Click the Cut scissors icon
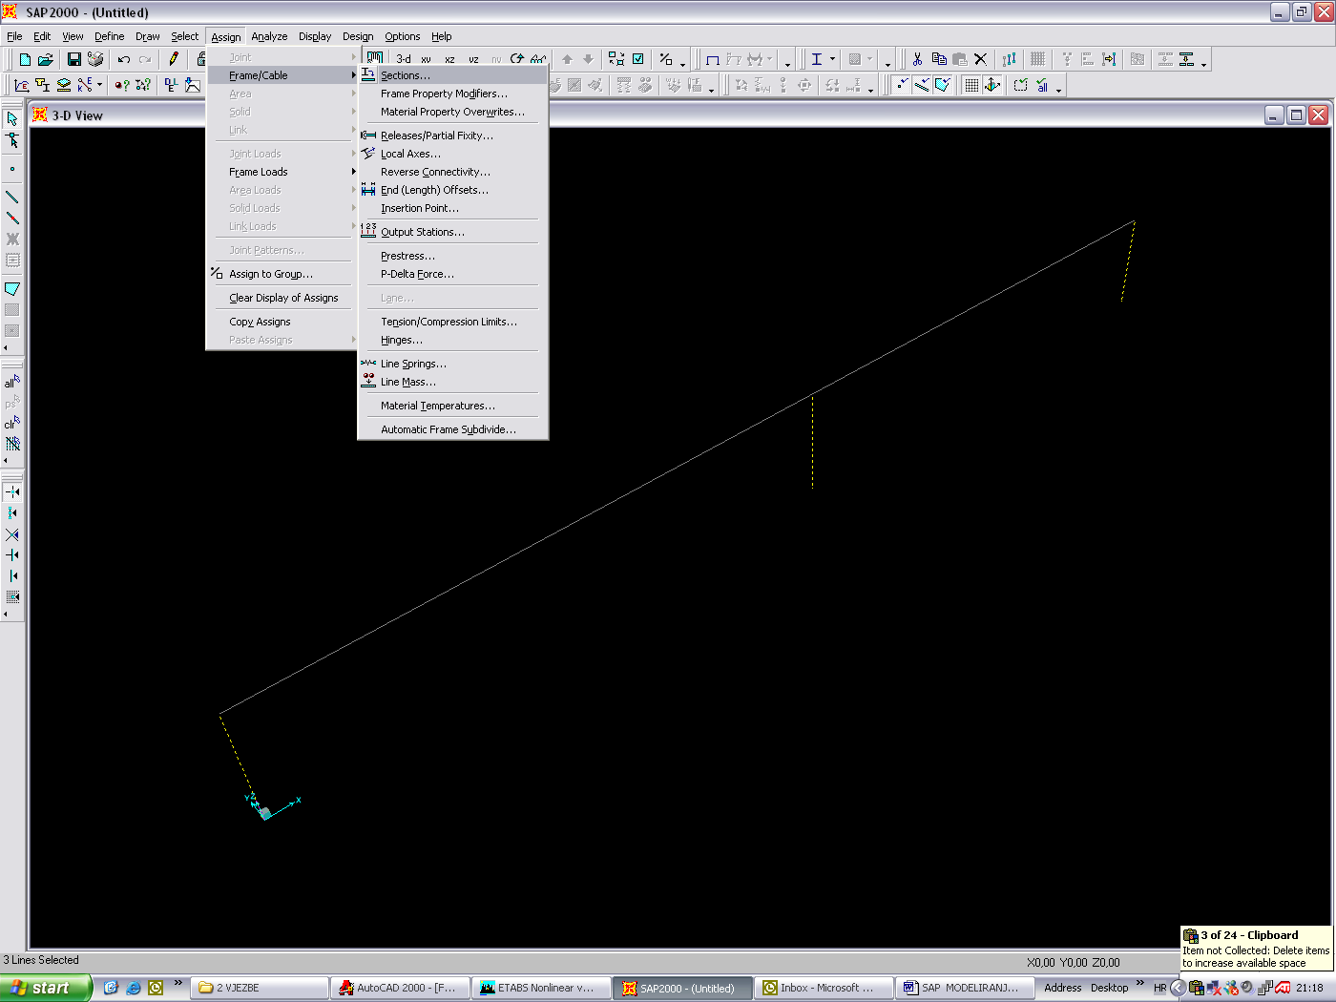 [x=917, y=59]
